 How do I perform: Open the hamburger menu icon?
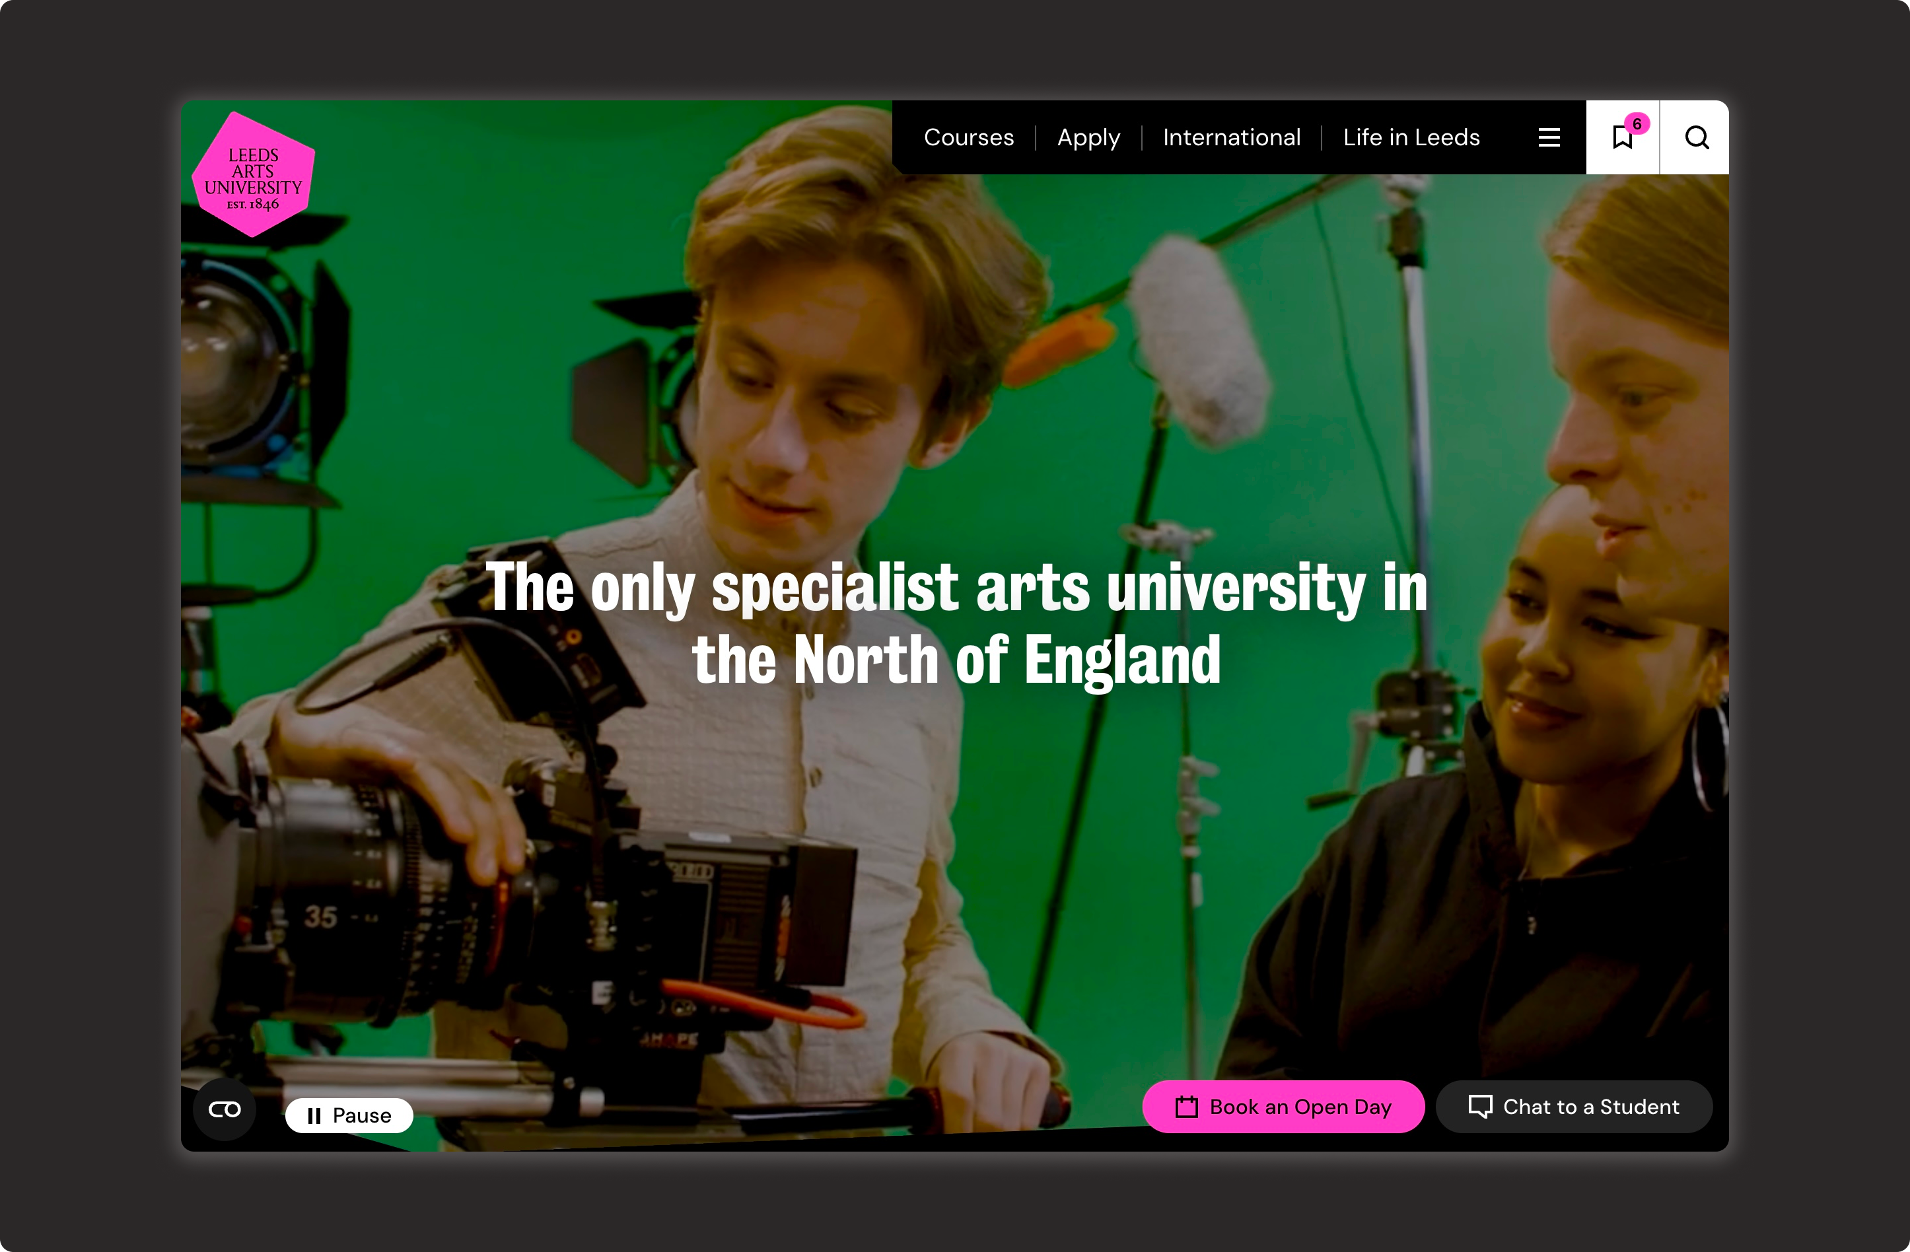tap(1549, 137)
